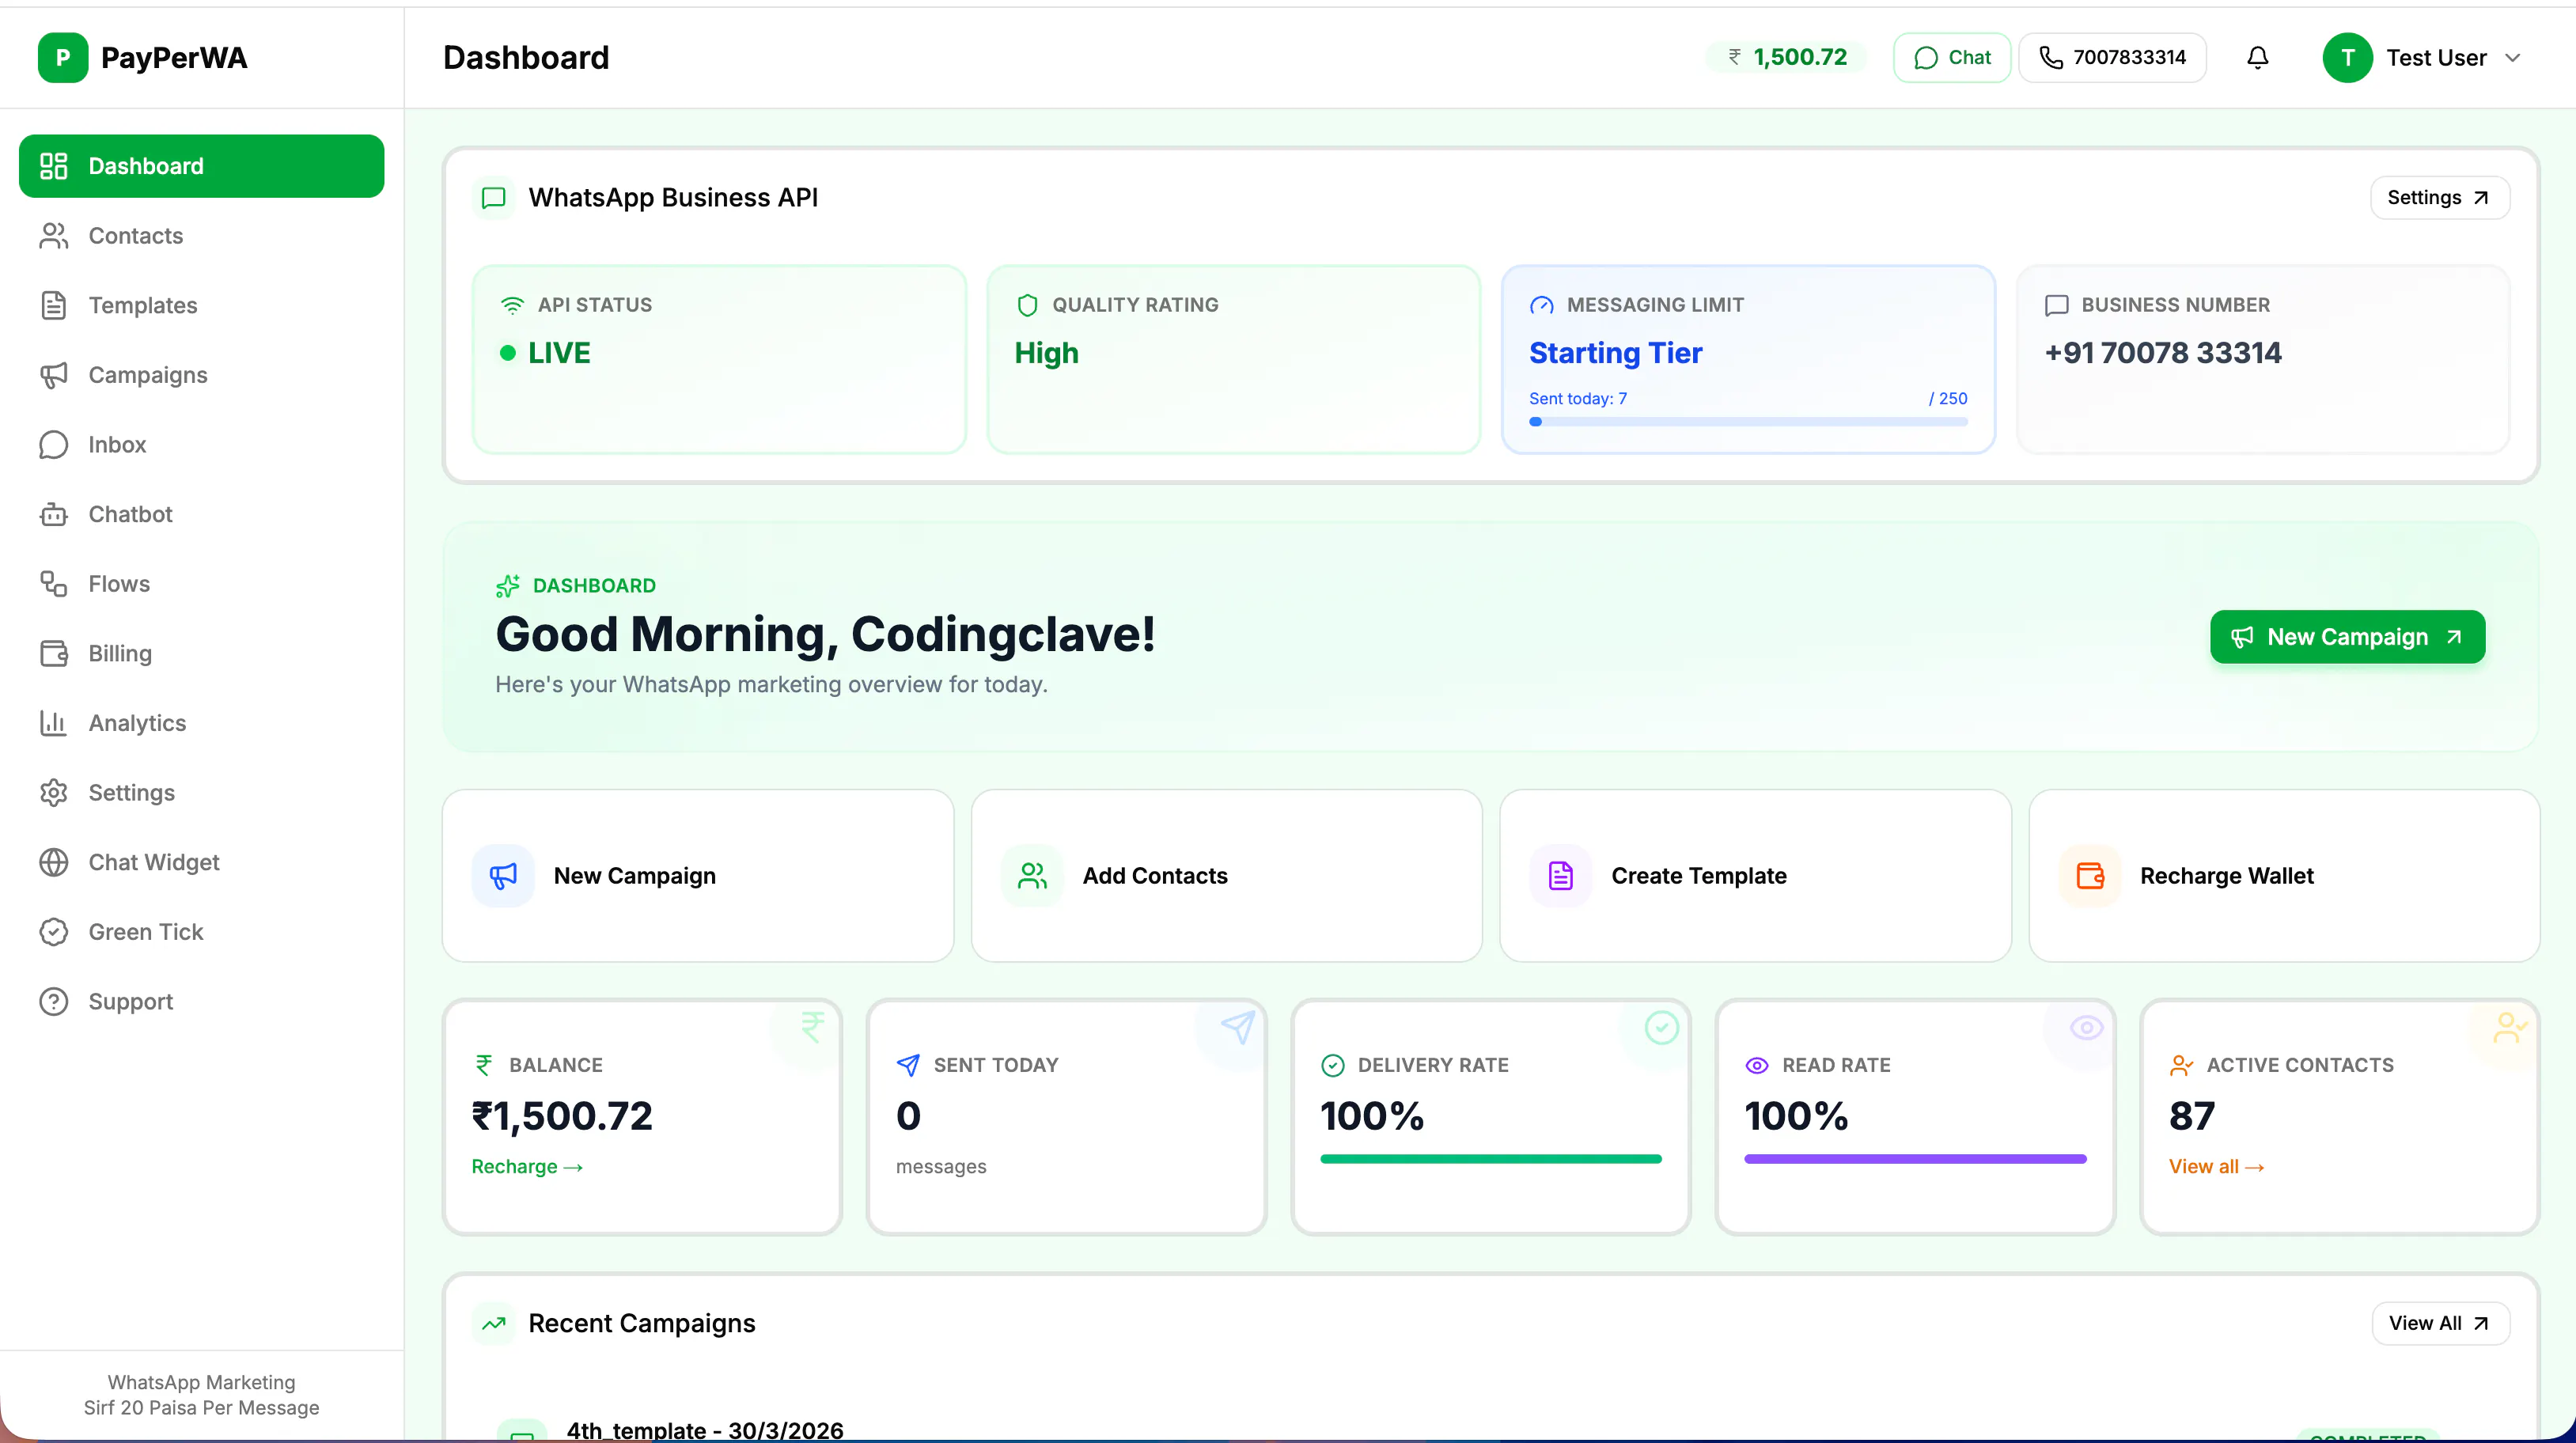Click the Sent today: 7 text
Image resolution: width=2576 pixels, height=1443 pixels.
click(1578, 398)
